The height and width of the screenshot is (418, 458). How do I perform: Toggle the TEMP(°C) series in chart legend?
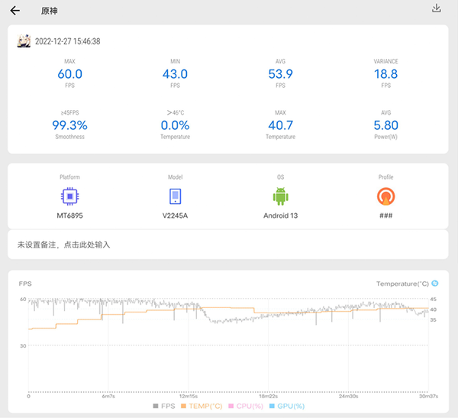(202, 406)
